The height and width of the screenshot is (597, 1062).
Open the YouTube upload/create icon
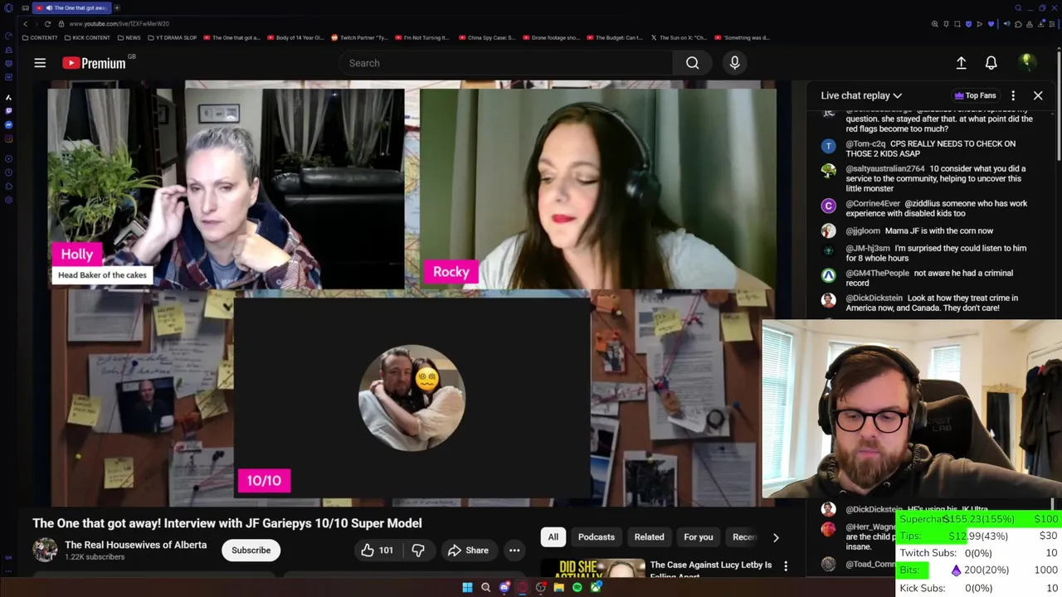pyautogui.click(x=961, y=63)
